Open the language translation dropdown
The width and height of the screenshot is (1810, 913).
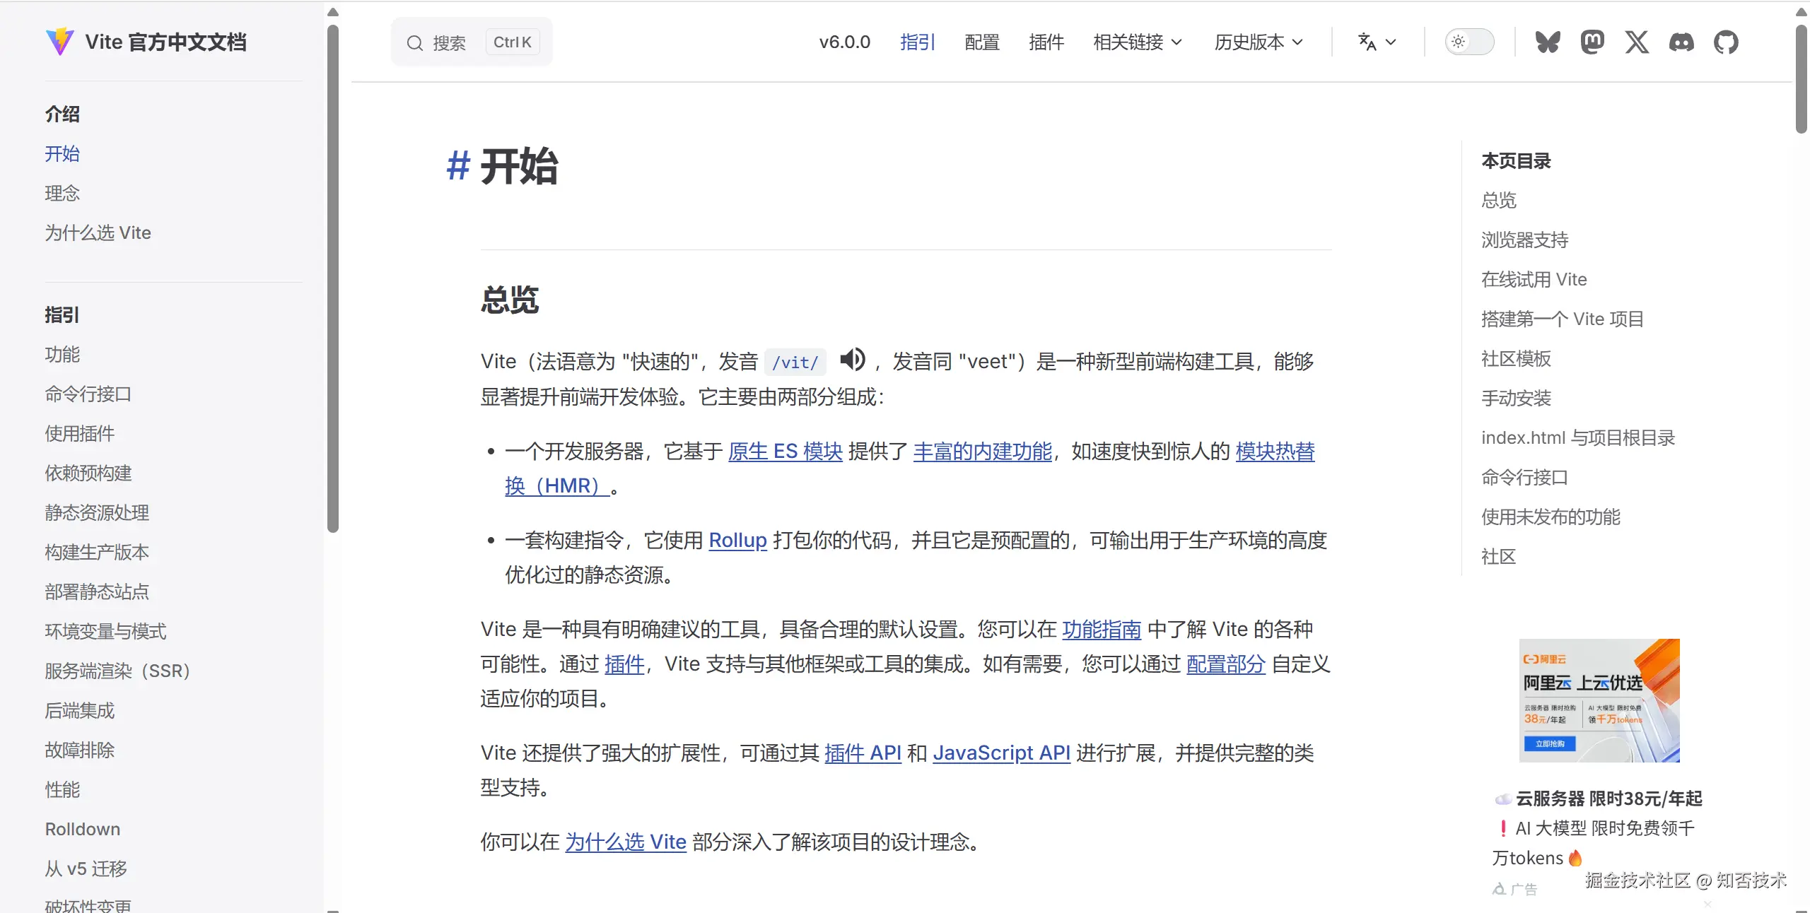pyautogui.click(x=1377, y=42)
